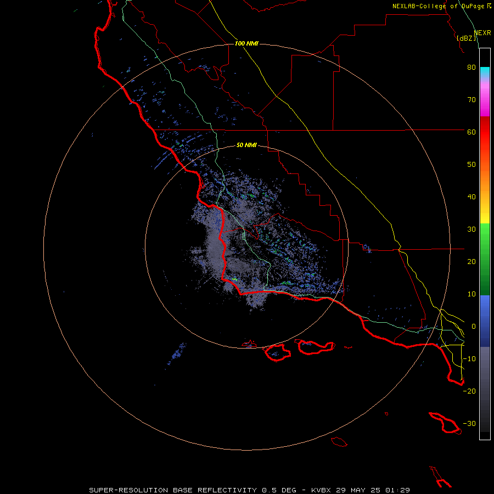Click the "[dBZ]" legend unit label
This screenshot has width=494, height=494.
coord(466,38)
